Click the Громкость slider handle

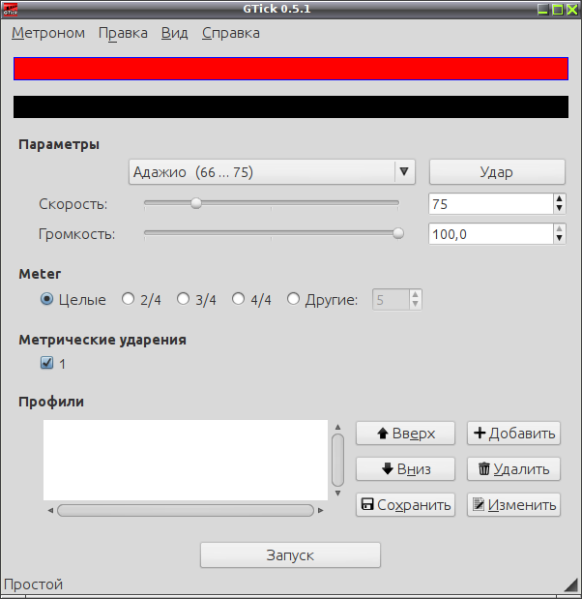tap(398, 233)
